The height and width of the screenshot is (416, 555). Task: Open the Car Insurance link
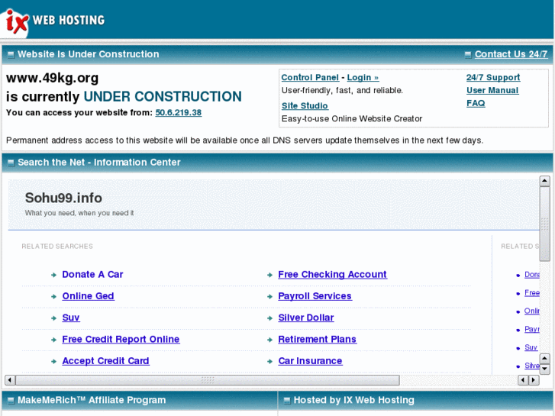pyautogui.click(x=310, y=361)
